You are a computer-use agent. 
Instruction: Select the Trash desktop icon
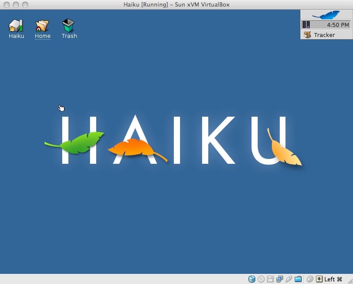coord(68,26)
